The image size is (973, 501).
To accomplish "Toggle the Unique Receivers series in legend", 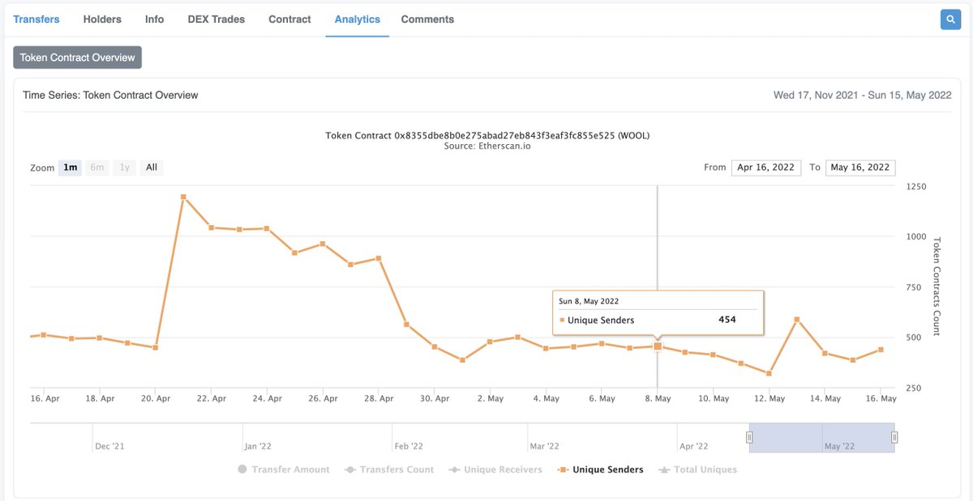I will click(x=495, y=469).
